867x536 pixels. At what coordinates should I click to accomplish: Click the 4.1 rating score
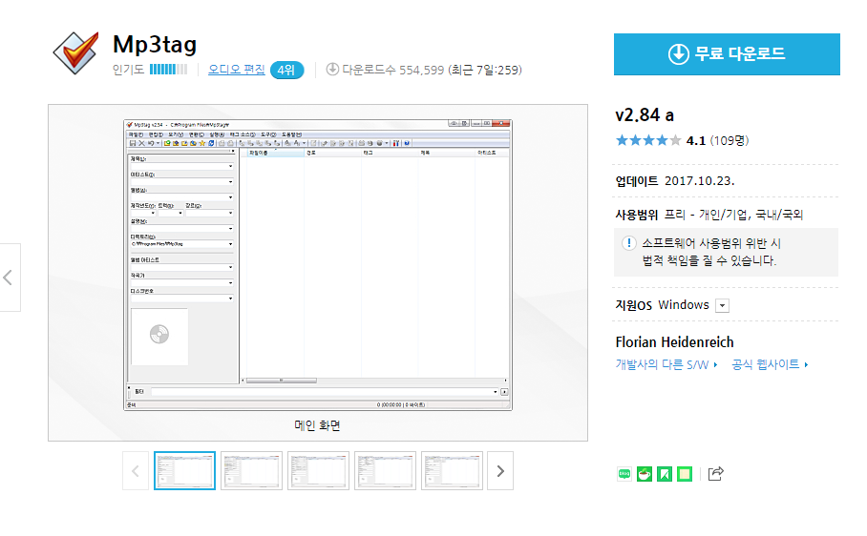[x=695, y=141]
